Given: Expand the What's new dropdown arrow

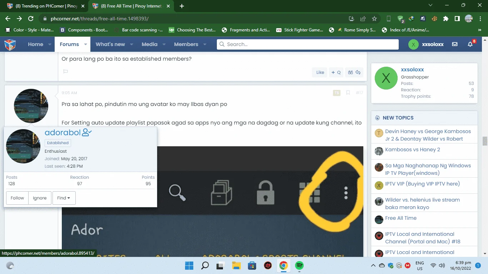Looking at the screenshot, I should [131, 44].
